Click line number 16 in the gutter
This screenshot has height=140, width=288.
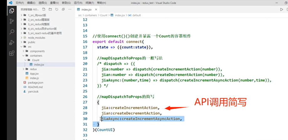(x=85, y=42)
